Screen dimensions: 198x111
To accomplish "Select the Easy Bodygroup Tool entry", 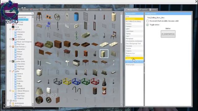I will click(x=134, y=43).
